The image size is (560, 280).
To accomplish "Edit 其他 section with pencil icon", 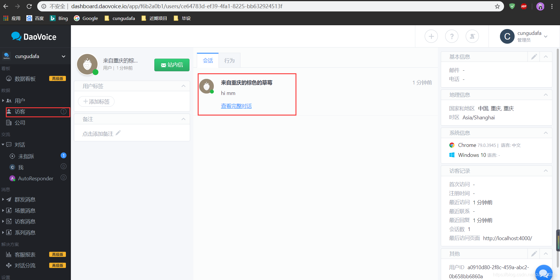I will tap(534, 254).
